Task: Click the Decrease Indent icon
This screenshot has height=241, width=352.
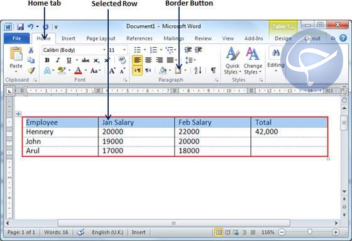Action: tap(188, 50)
